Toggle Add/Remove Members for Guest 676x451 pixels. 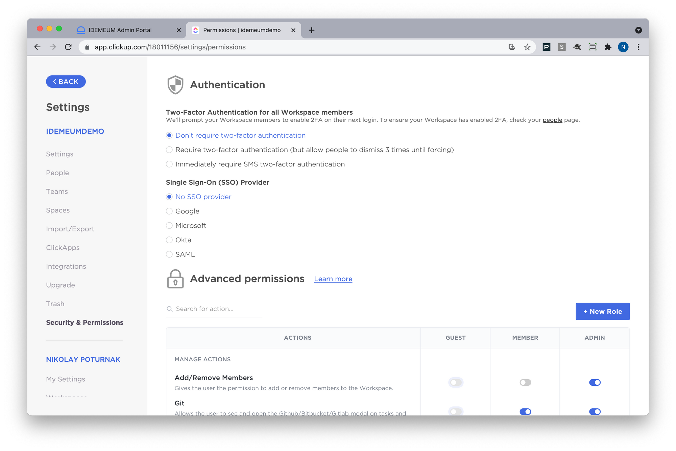tap(456, 383)
